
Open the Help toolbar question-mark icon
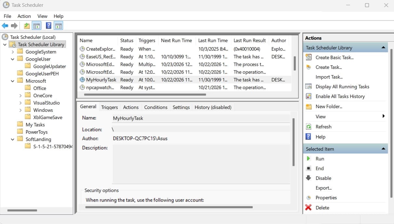point(48,26)
